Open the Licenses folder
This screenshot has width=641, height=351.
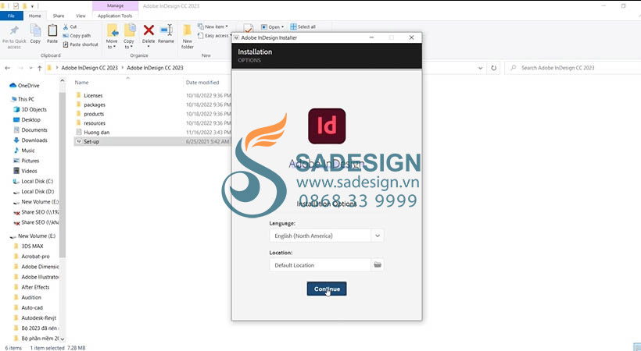point(93,95)
